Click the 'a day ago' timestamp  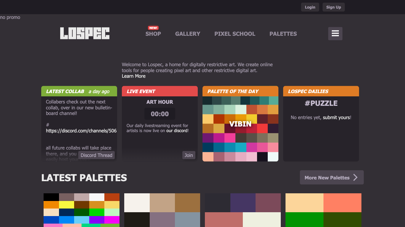coord(99,92)
